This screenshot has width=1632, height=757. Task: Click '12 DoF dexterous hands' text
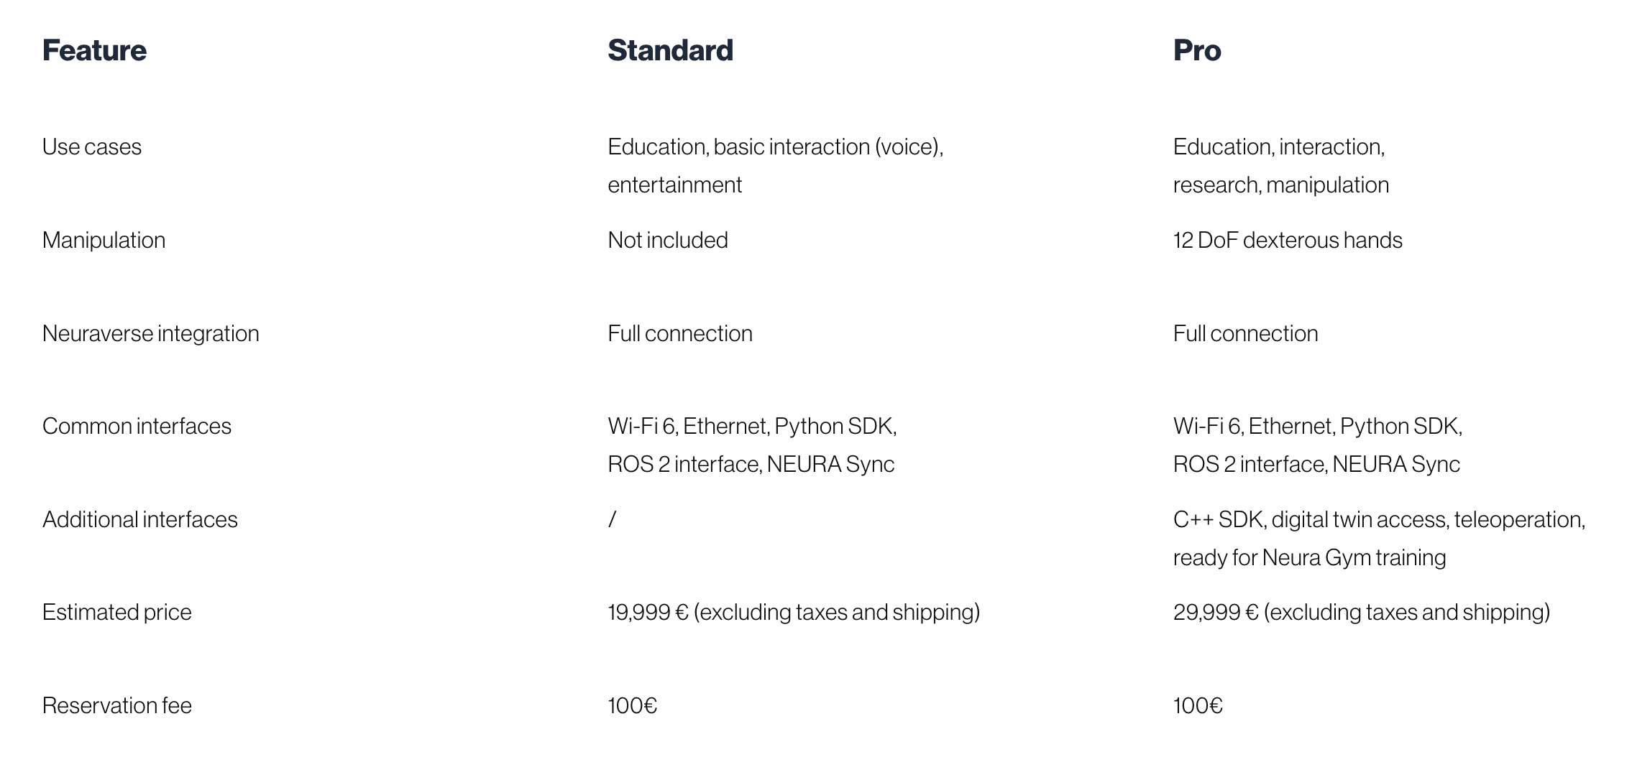(x=1287, y=240)
